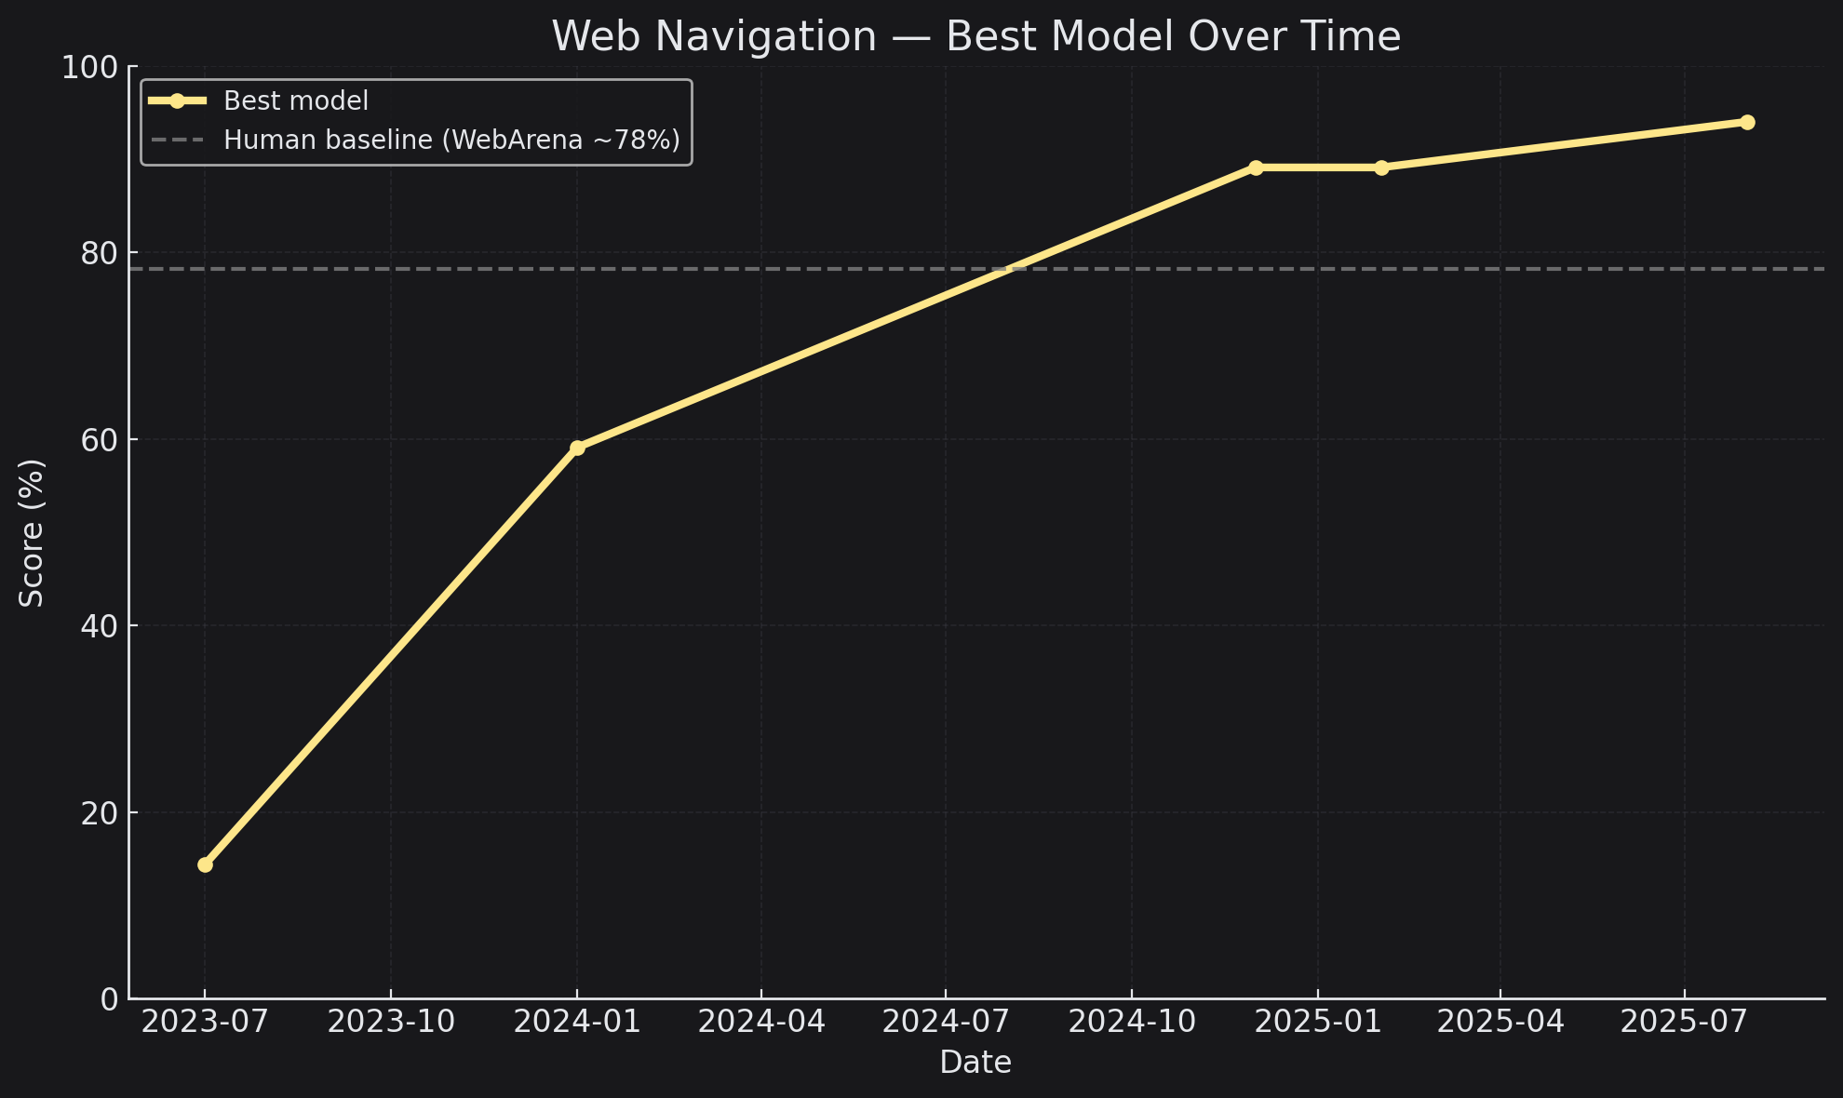This screenshot has width=1843, height=1098.
Task: Select the data point just before 2025-01
Action: click(1256, 167)
